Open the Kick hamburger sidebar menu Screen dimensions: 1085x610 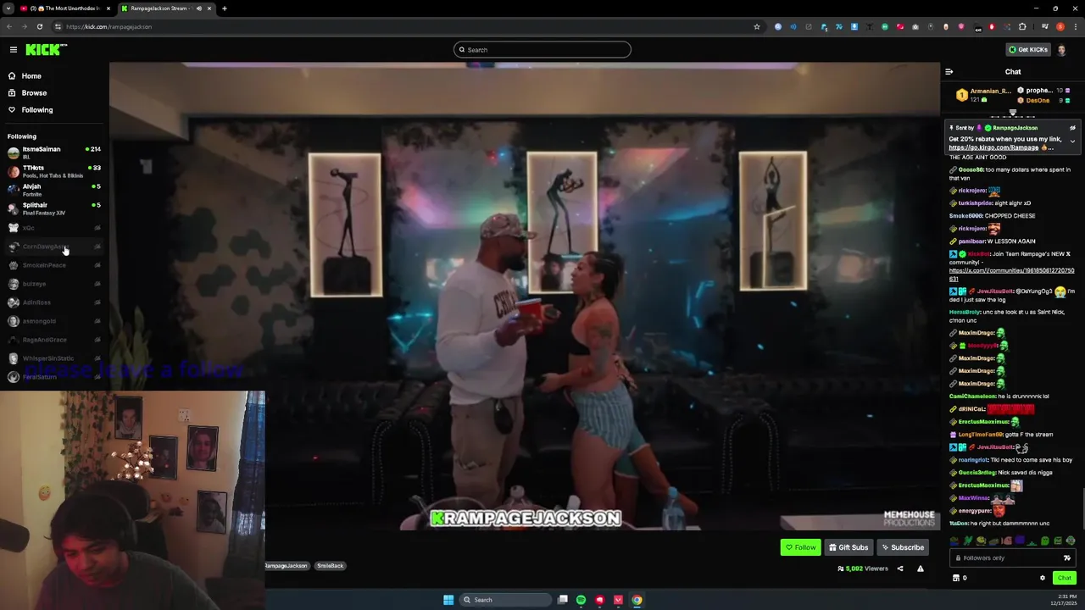pos(14,50)
